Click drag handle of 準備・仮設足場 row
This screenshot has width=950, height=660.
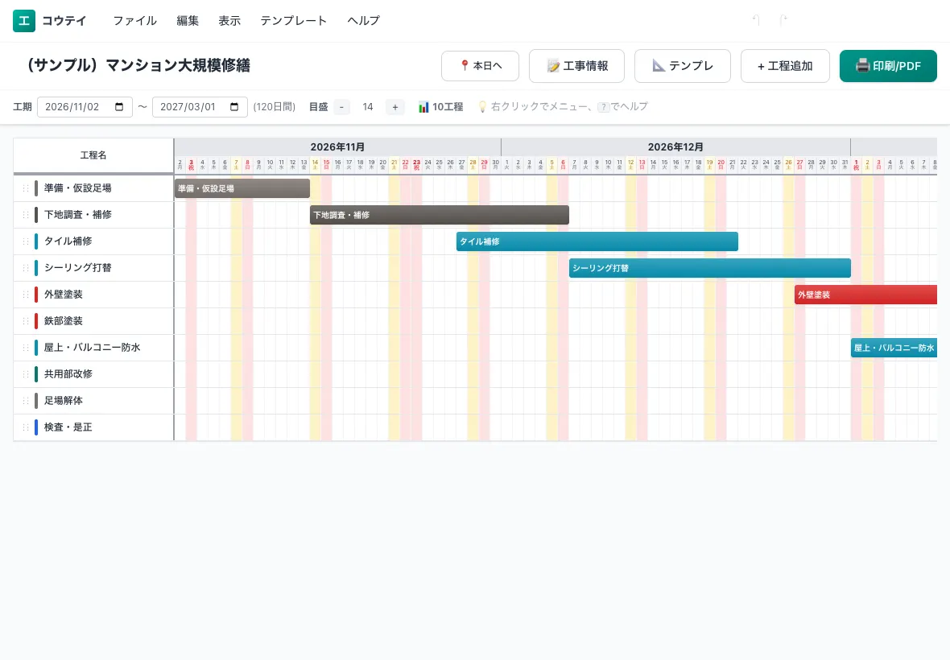tap(26, 188)
